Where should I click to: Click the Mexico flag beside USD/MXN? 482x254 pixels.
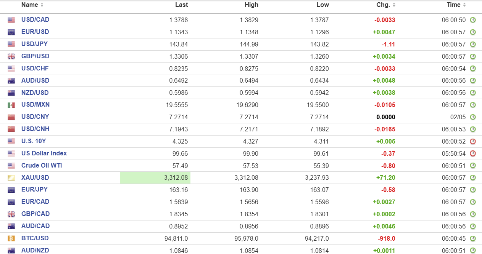click(x=11, y=105)
